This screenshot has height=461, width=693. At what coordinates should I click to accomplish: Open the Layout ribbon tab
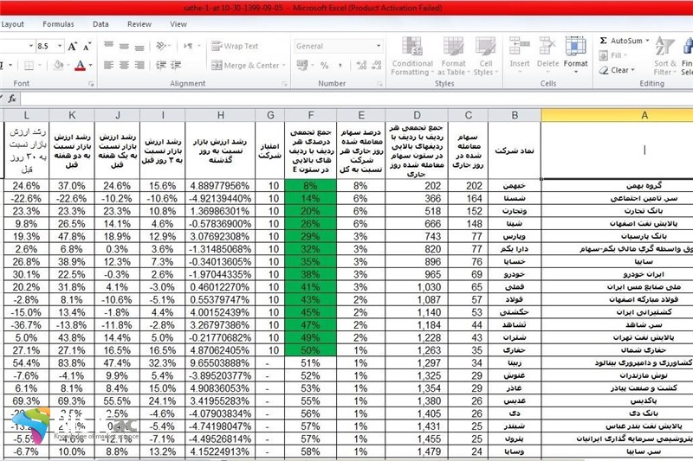(x=12, y=24)
